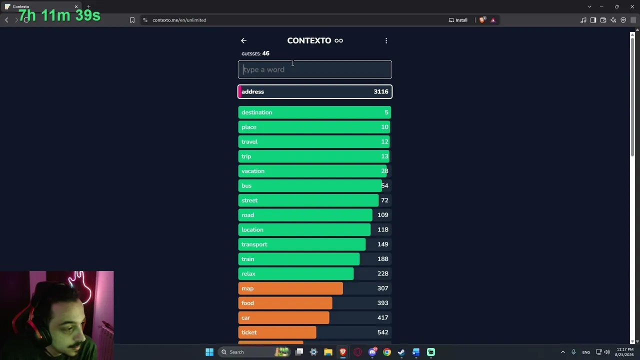640x360 pixels.
Task: Bookmark this page with the bookmark icon
Action: tap(132, 20)
